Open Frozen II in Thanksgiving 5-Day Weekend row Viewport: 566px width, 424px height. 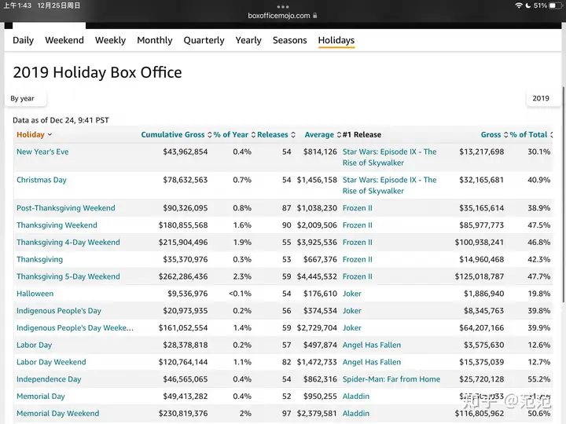tap(358, 276)
